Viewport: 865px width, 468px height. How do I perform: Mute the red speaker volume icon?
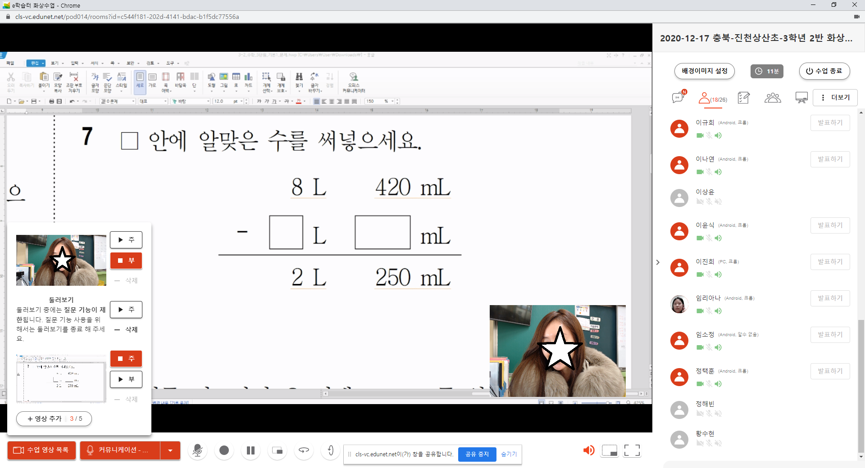point(588,450)
